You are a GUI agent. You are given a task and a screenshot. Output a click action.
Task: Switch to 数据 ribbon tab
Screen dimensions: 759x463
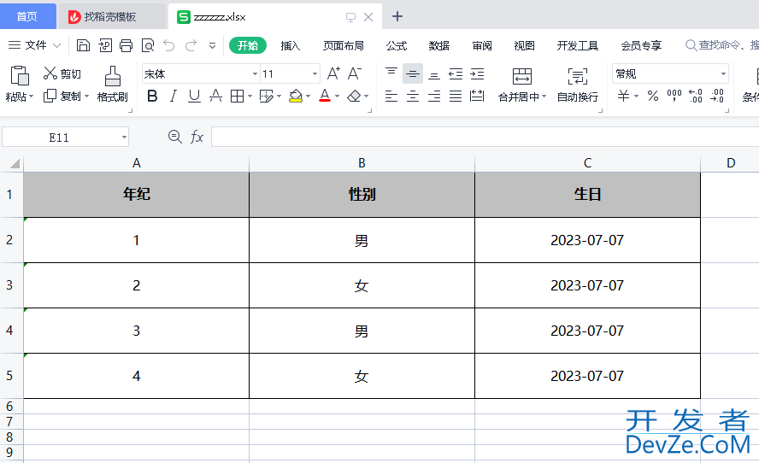click(x=439, y=45)
